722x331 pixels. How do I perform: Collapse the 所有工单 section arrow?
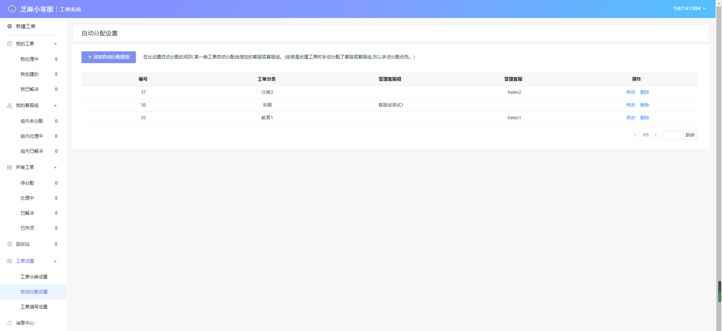point(55,167)
